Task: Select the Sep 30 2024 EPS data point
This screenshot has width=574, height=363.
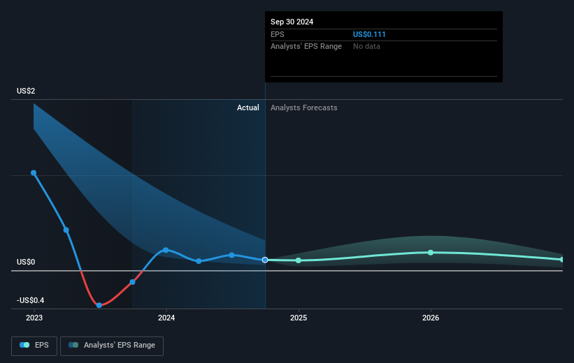Action: pyautogui.click(x=265, y=260)
